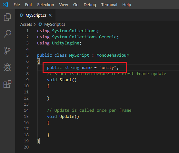This screenshot has height=153, width=179.
Task: Click the VS Code logo icon
Action: coord(5,5)
